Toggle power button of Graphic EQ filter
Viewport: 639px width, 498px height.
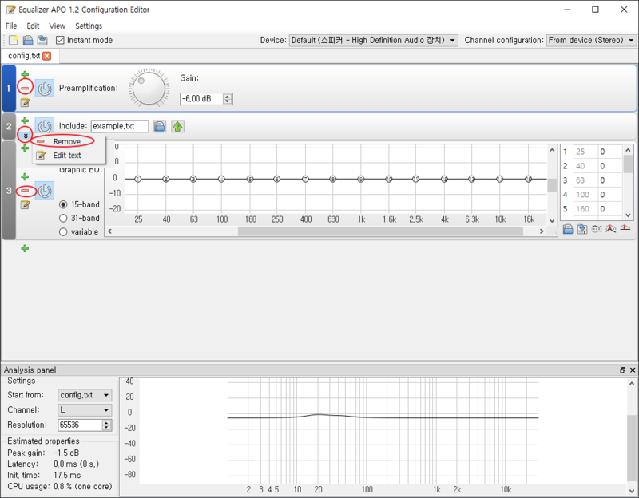tap(45, 191)
